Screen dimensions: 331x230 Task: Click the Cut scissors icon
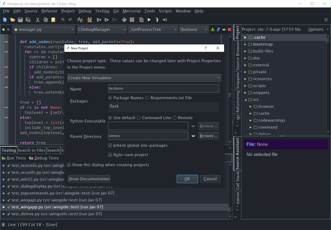click(38, 20)
